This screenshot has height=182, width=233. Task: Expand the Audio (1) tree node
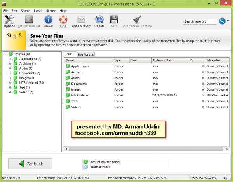[x=10, y=68]
